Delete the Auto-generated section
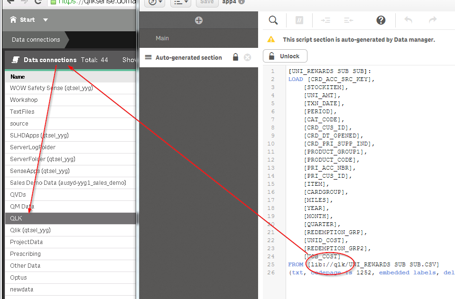 coord(248,58)
